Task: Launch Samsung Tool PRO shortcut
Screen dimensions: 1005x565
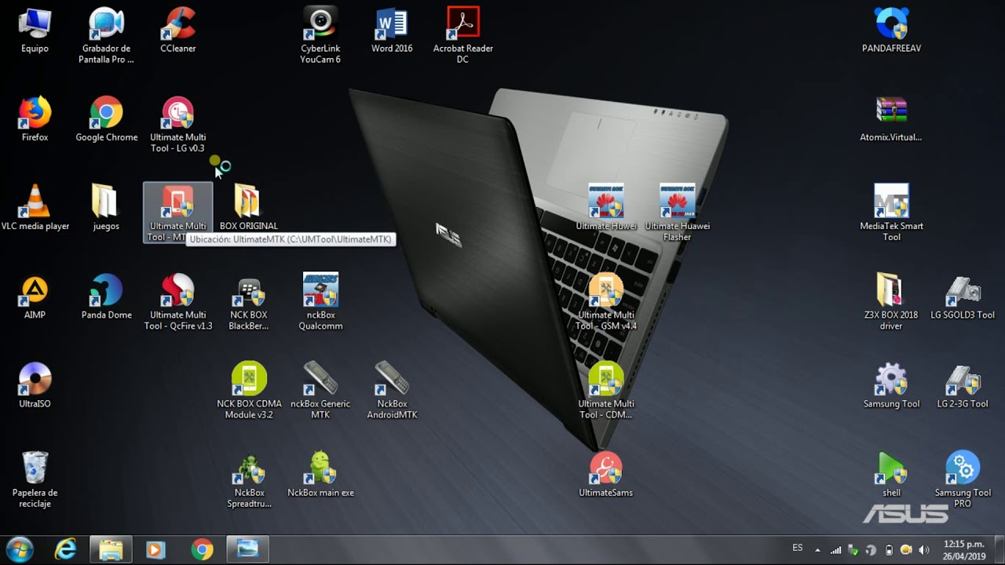Action: click(963, 479)
